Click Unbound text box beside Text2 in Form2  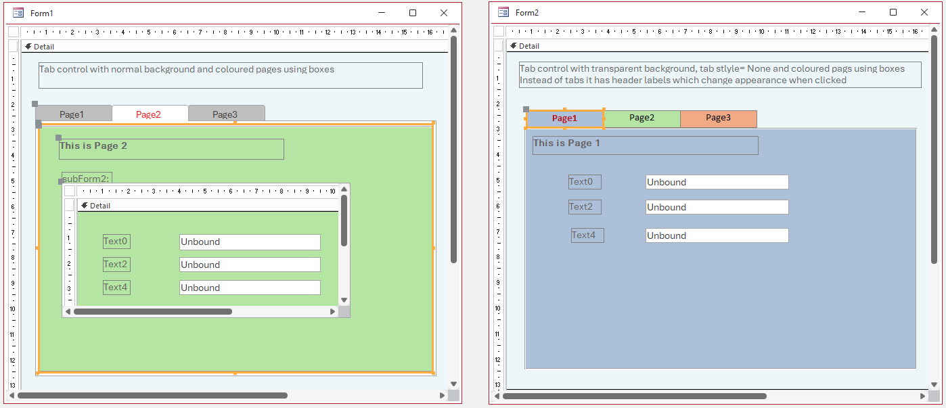pos(717,207)
